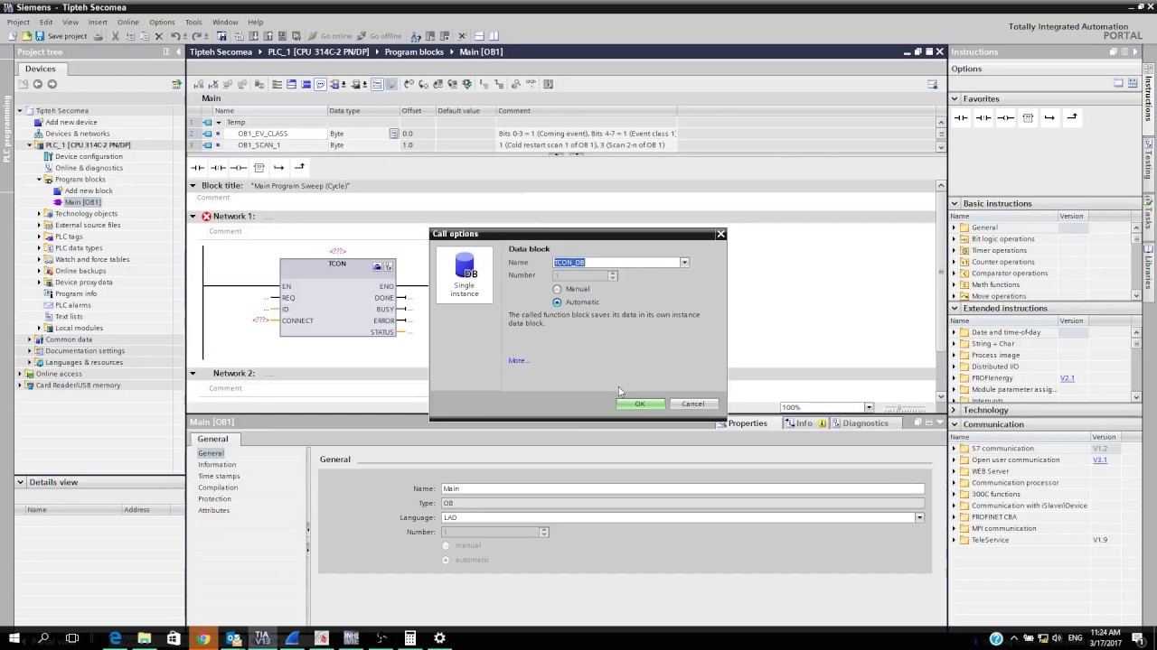Click OK in Call options dialog
This screenshot has width=1157, height=650.
tap(640, 404)
